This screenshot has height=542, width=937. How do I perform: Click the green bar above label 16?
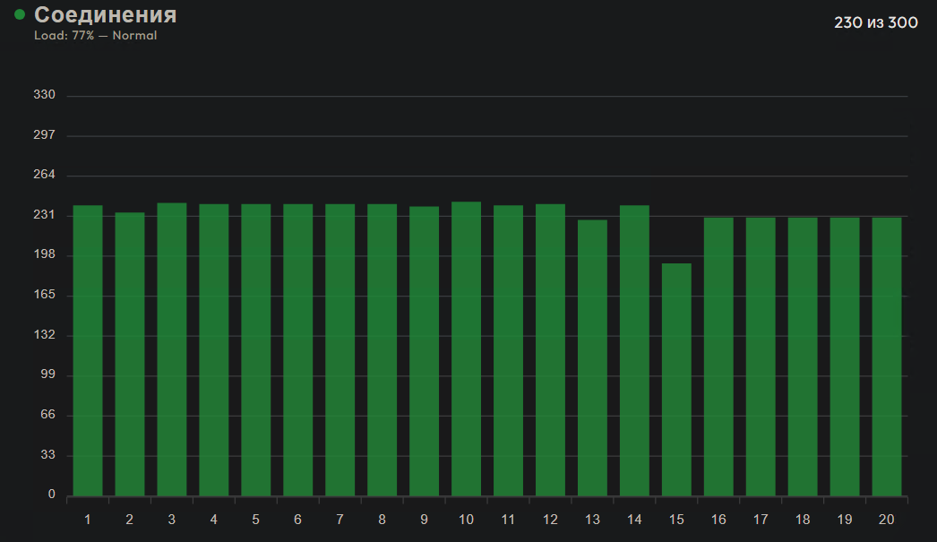[x=719, y=357]
